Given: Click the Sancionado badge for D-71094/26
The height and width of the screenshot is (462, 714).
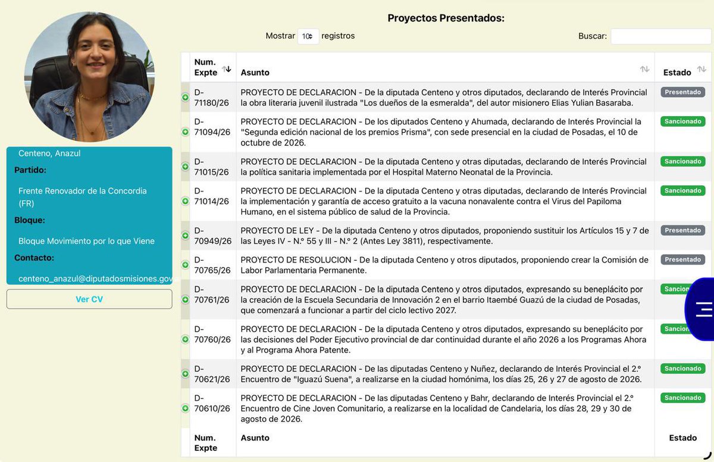Looking at the screenshot, I should (x=683, y=121).
